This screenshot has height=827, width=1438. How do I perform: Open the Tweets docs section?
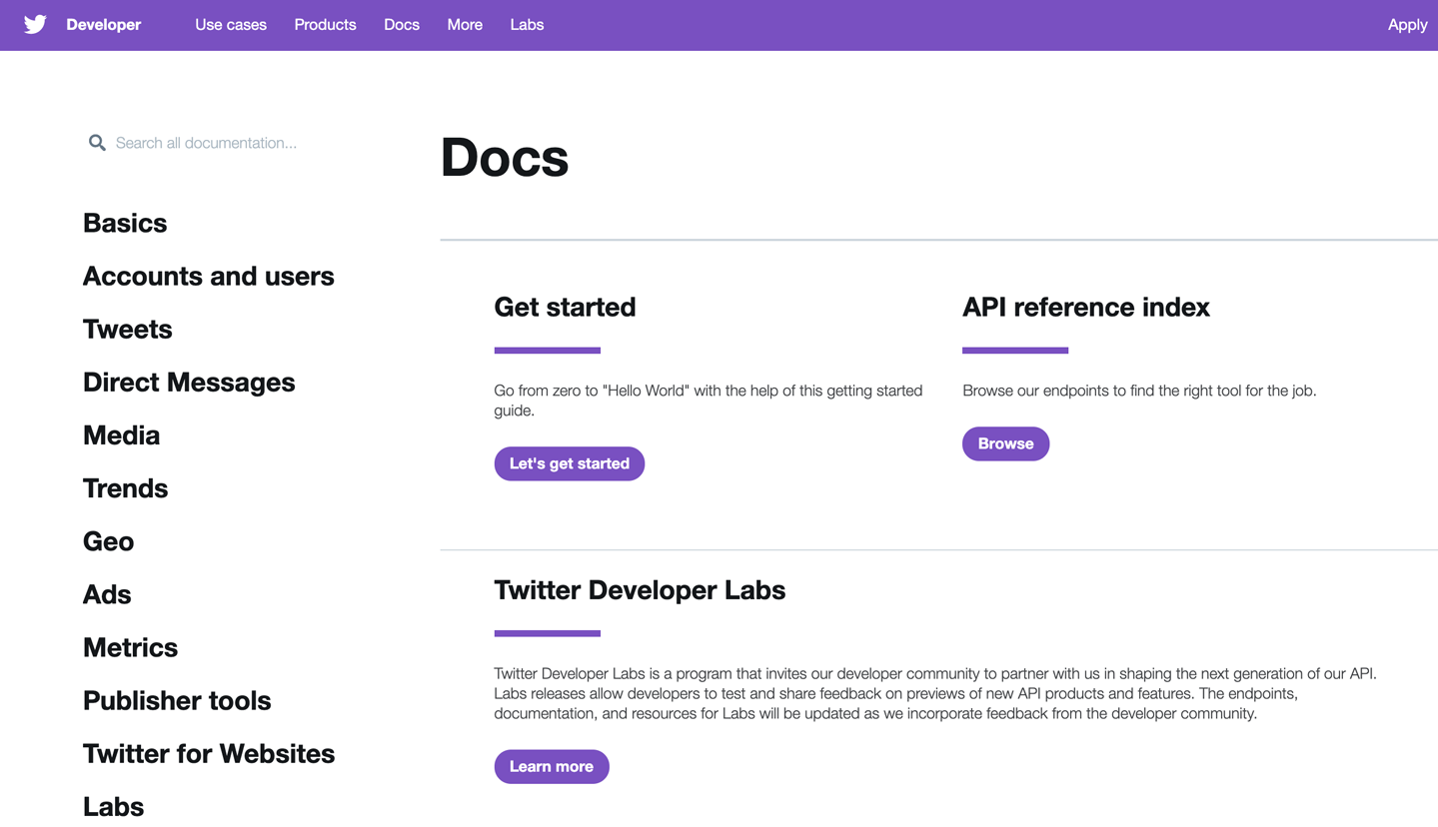click(x=128, y=329)
